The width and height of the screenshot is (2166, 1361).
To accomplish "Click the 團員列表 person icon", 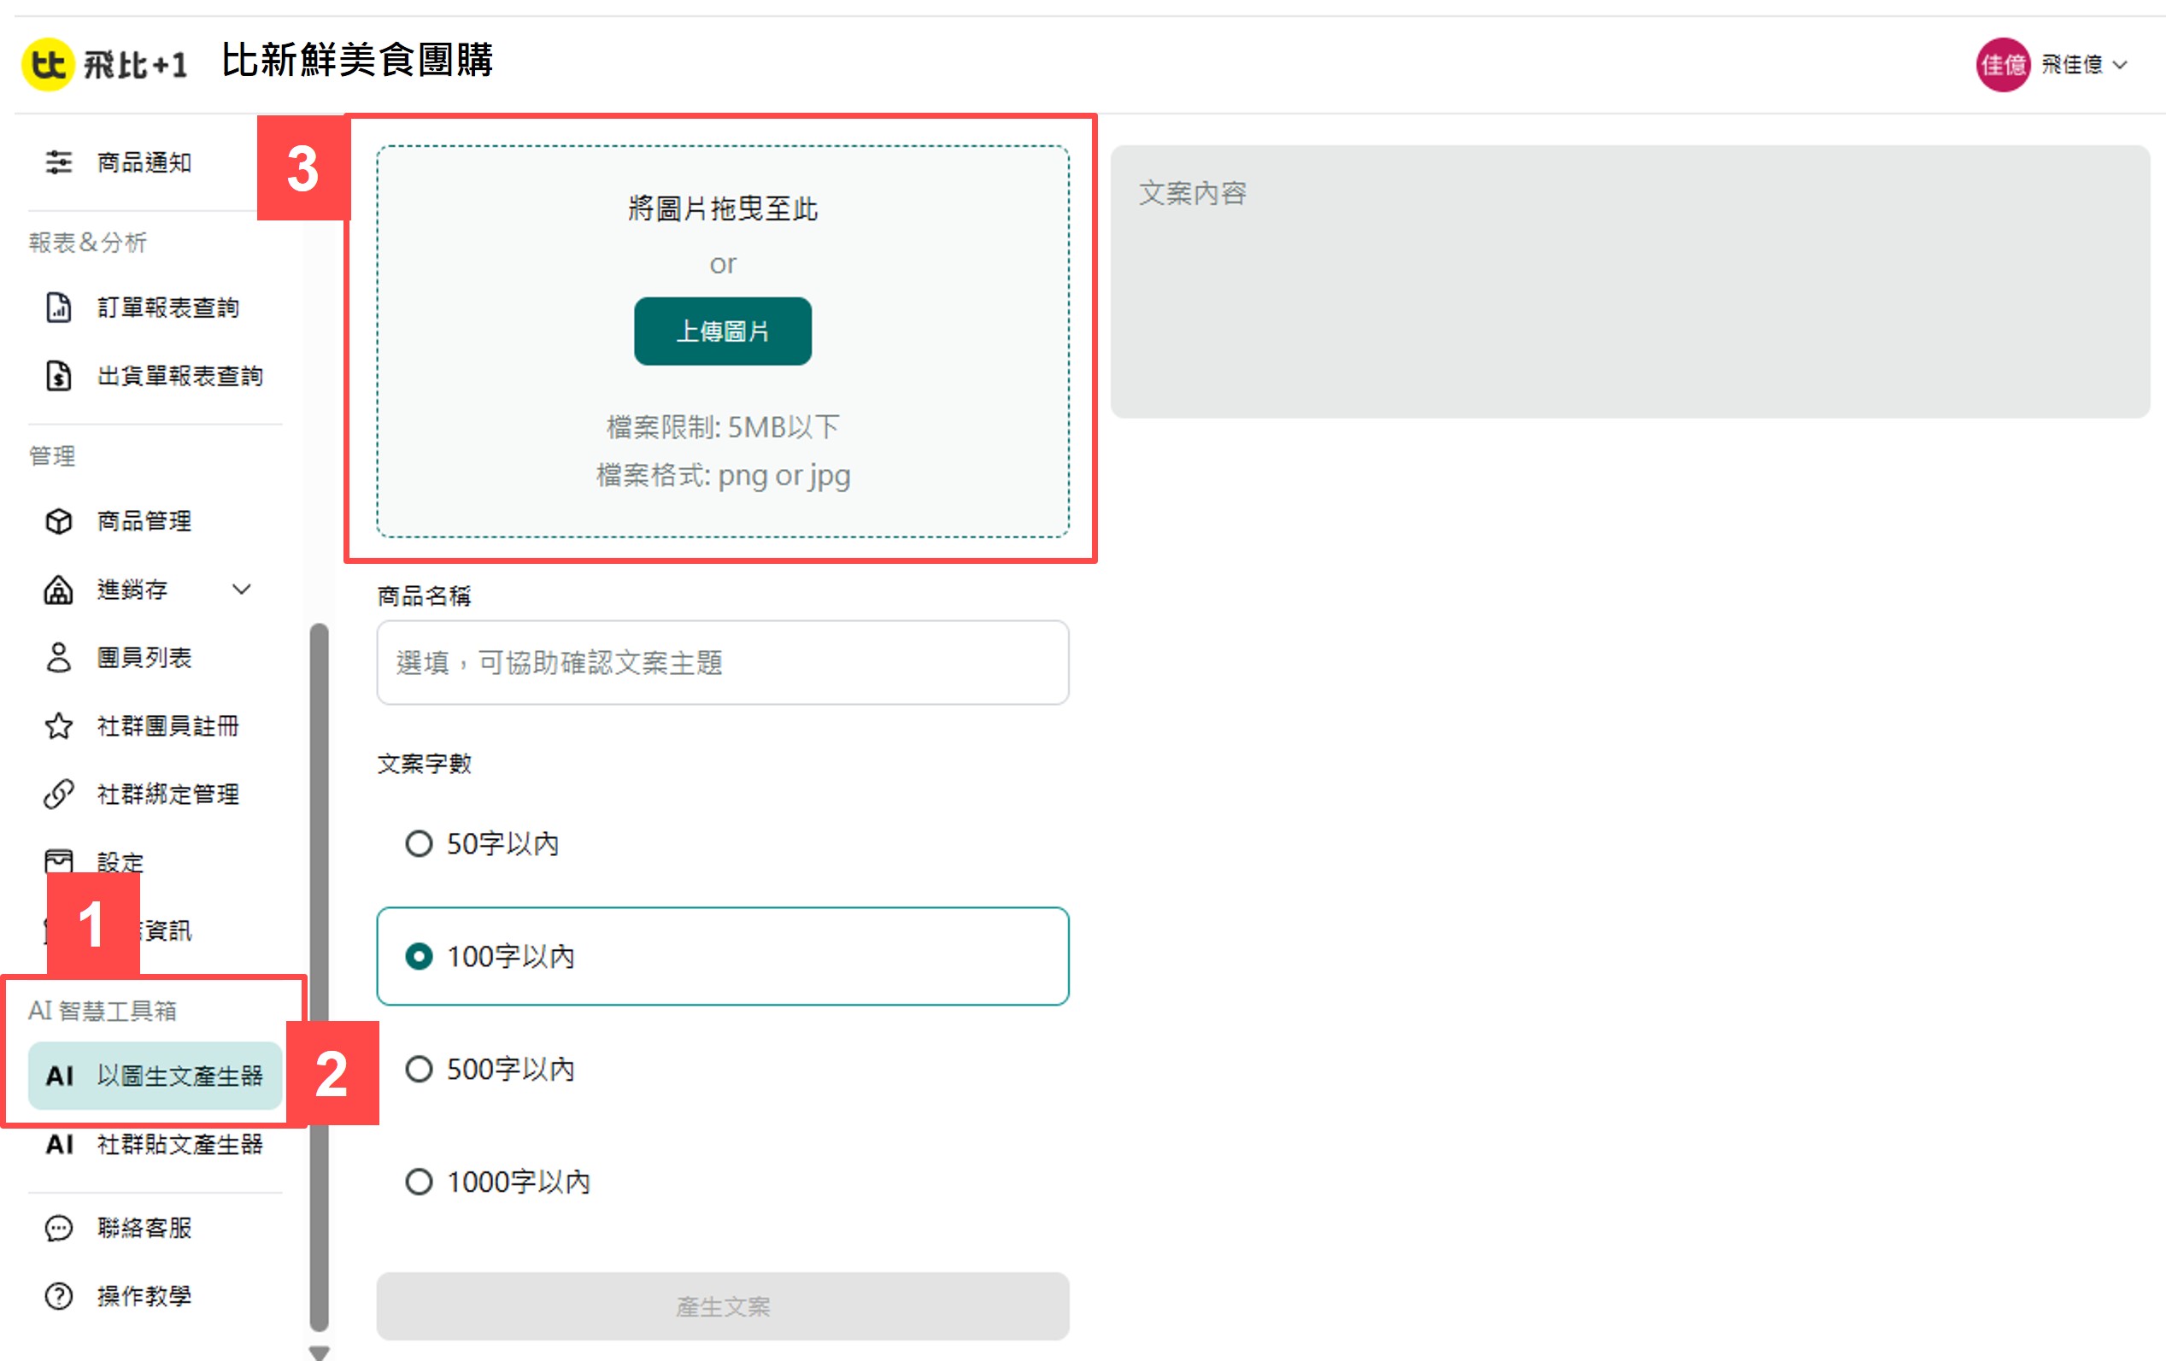I will pos(58,658).
